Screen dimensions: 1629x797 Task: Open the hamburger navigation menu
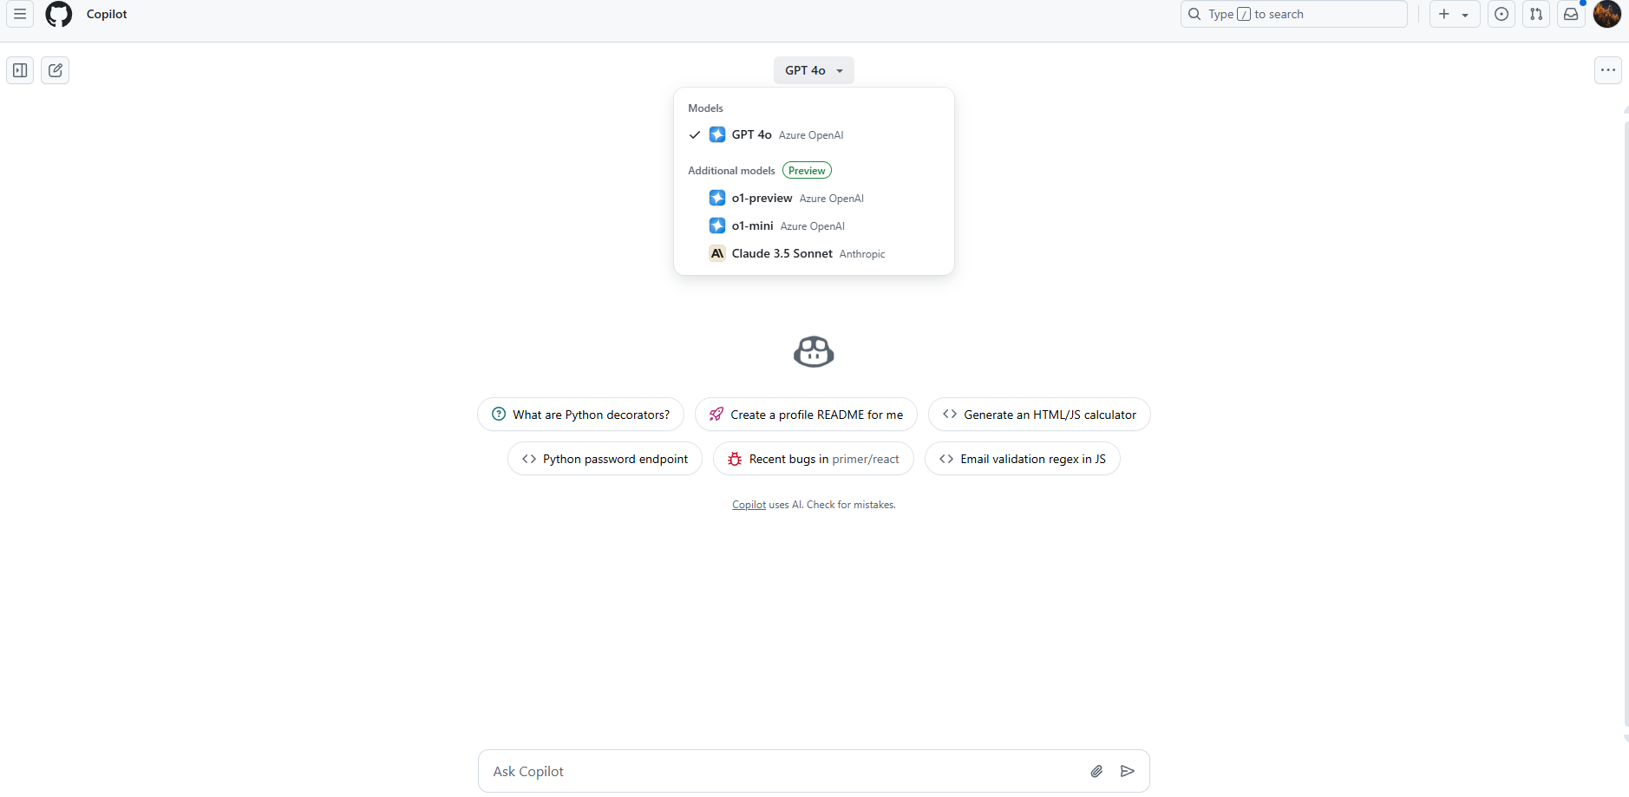20,14
